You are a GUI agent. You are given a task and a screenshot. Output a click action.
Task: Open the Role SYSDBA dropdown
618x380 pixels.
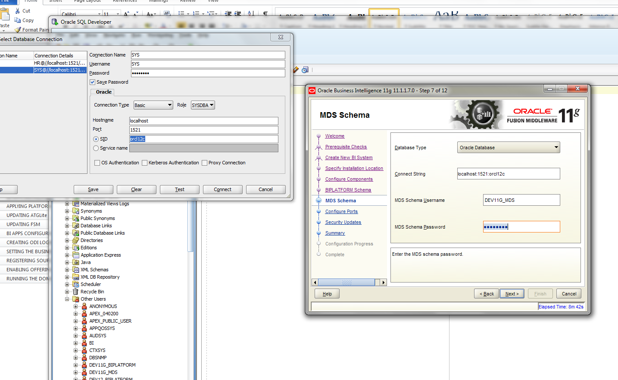(203, 105)
